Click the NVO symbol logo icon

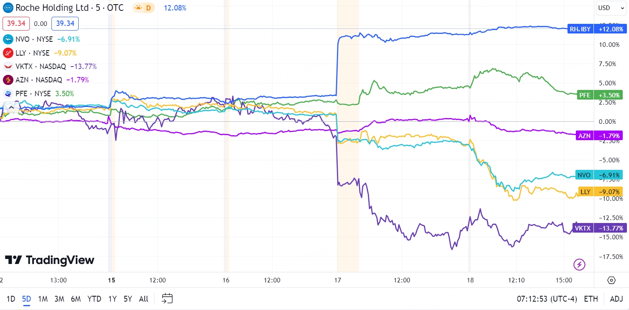pyautogui.click(x=8, y=39)
